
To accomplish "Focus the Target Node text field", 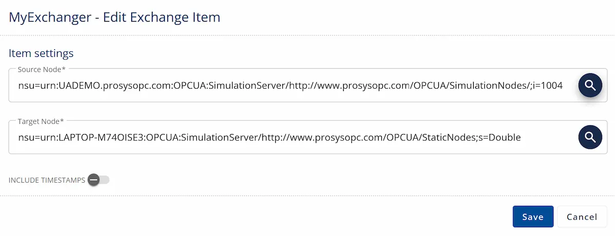I will point(292,137).
